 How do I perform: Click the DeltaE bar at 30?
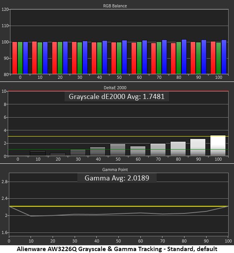pos(78,152)
